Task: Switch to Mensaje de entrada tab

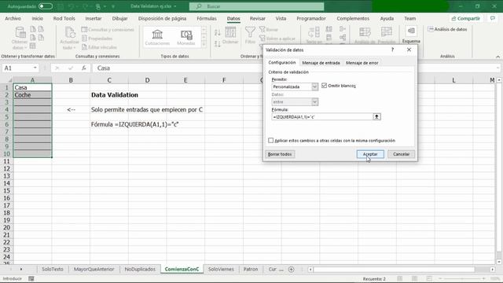Action: [x=321, y=63]
